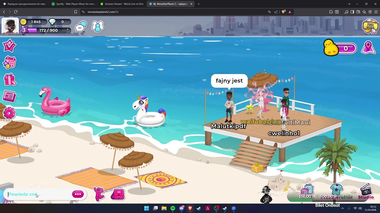The image size is (380, 213).
Task: Open the shopping bags shop icon
Action: [307, 190]
